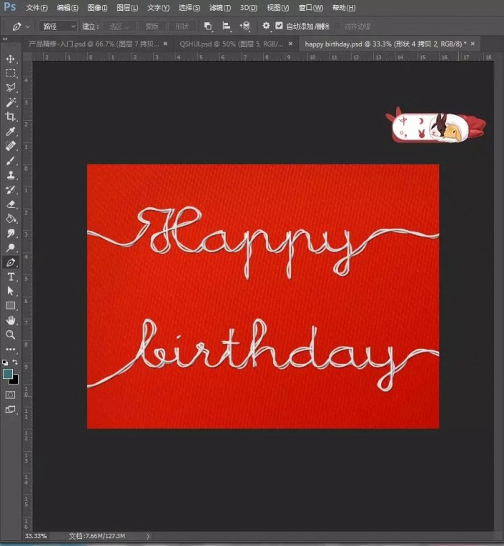
Task: Expand the collapsed toolbox double arrows
Action: pyautogui.click(x=5, y=39)
